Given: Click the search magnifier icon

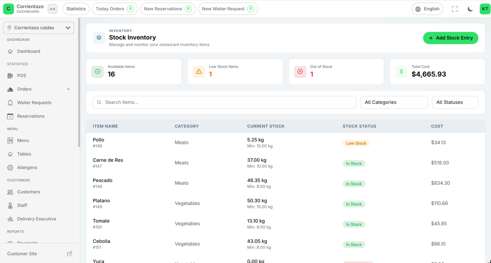Looking at the screenshot, I should 99,102.
